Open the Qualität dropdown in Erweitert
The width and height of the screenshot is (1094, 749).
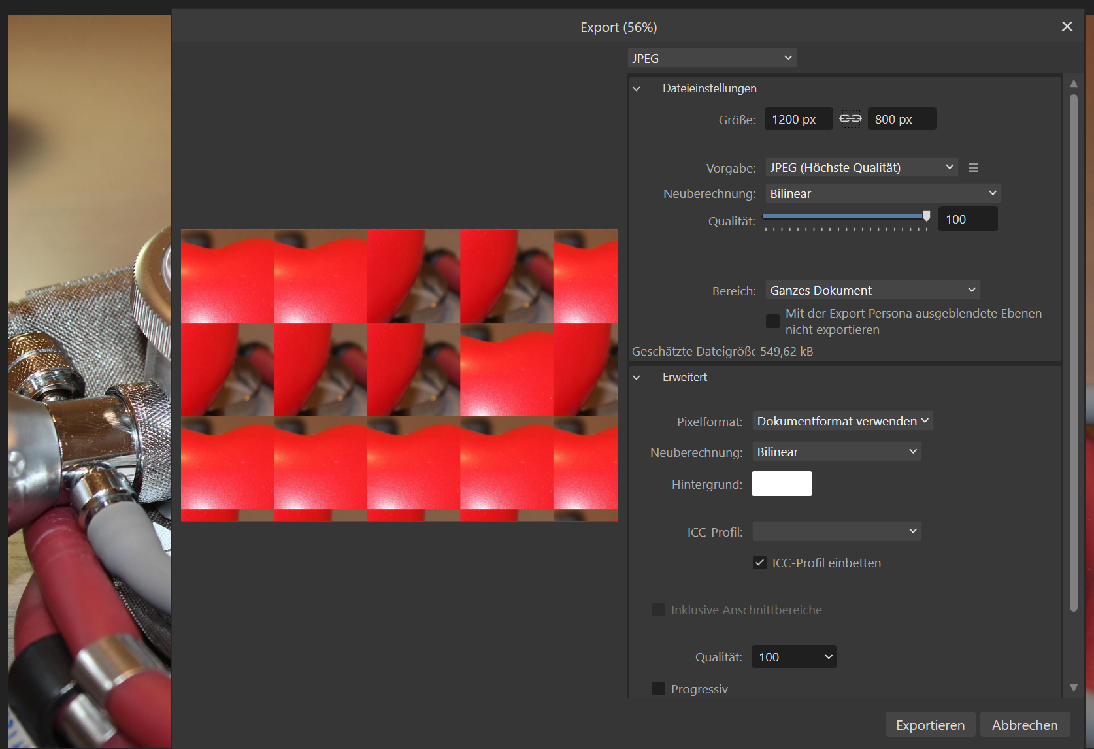pos(794,657)
